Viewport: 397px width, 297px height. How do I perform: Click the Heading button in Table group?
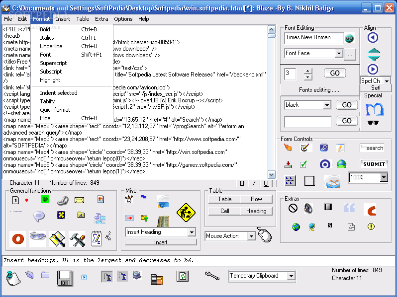point(256,211)
